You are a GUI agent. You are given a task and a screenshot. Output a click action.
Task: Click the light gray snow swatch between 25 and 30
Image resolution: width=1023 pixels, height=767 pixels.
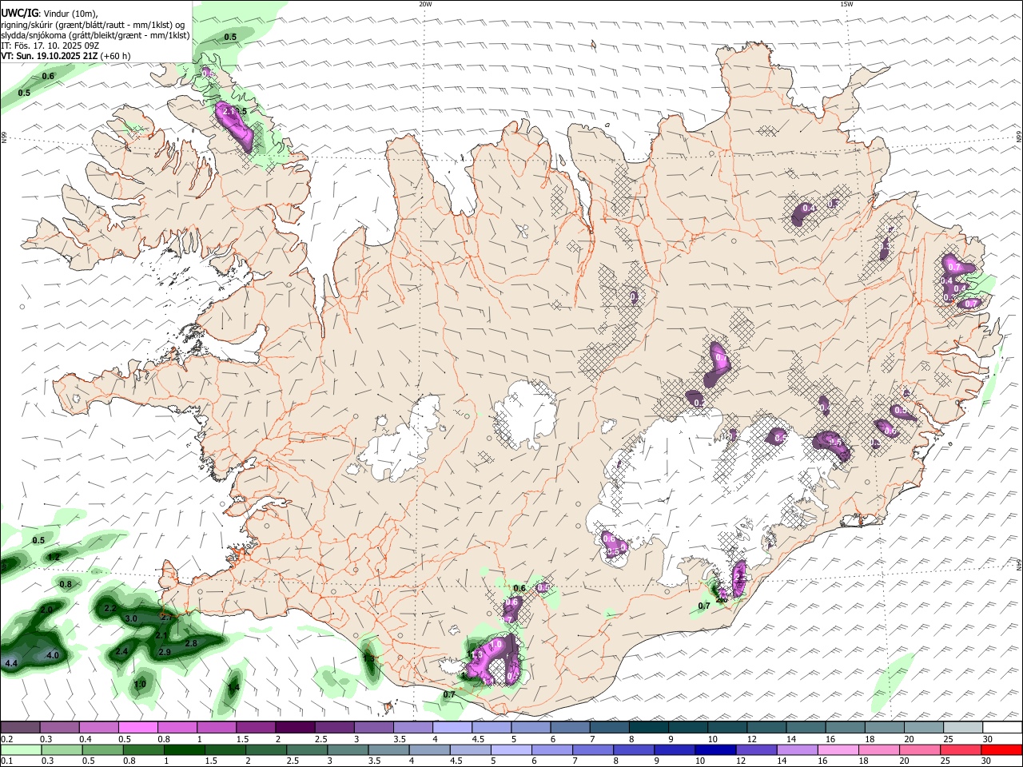(x=962, y=727)
